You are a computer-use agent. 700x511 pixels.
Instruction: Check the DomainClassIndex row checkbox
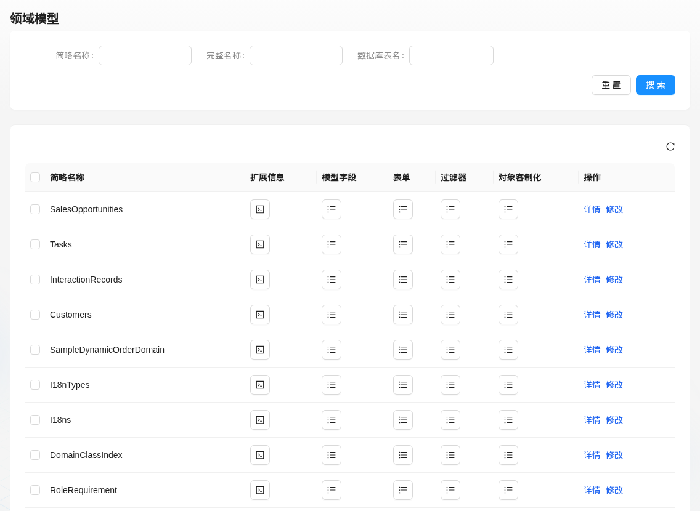point(35,455)
